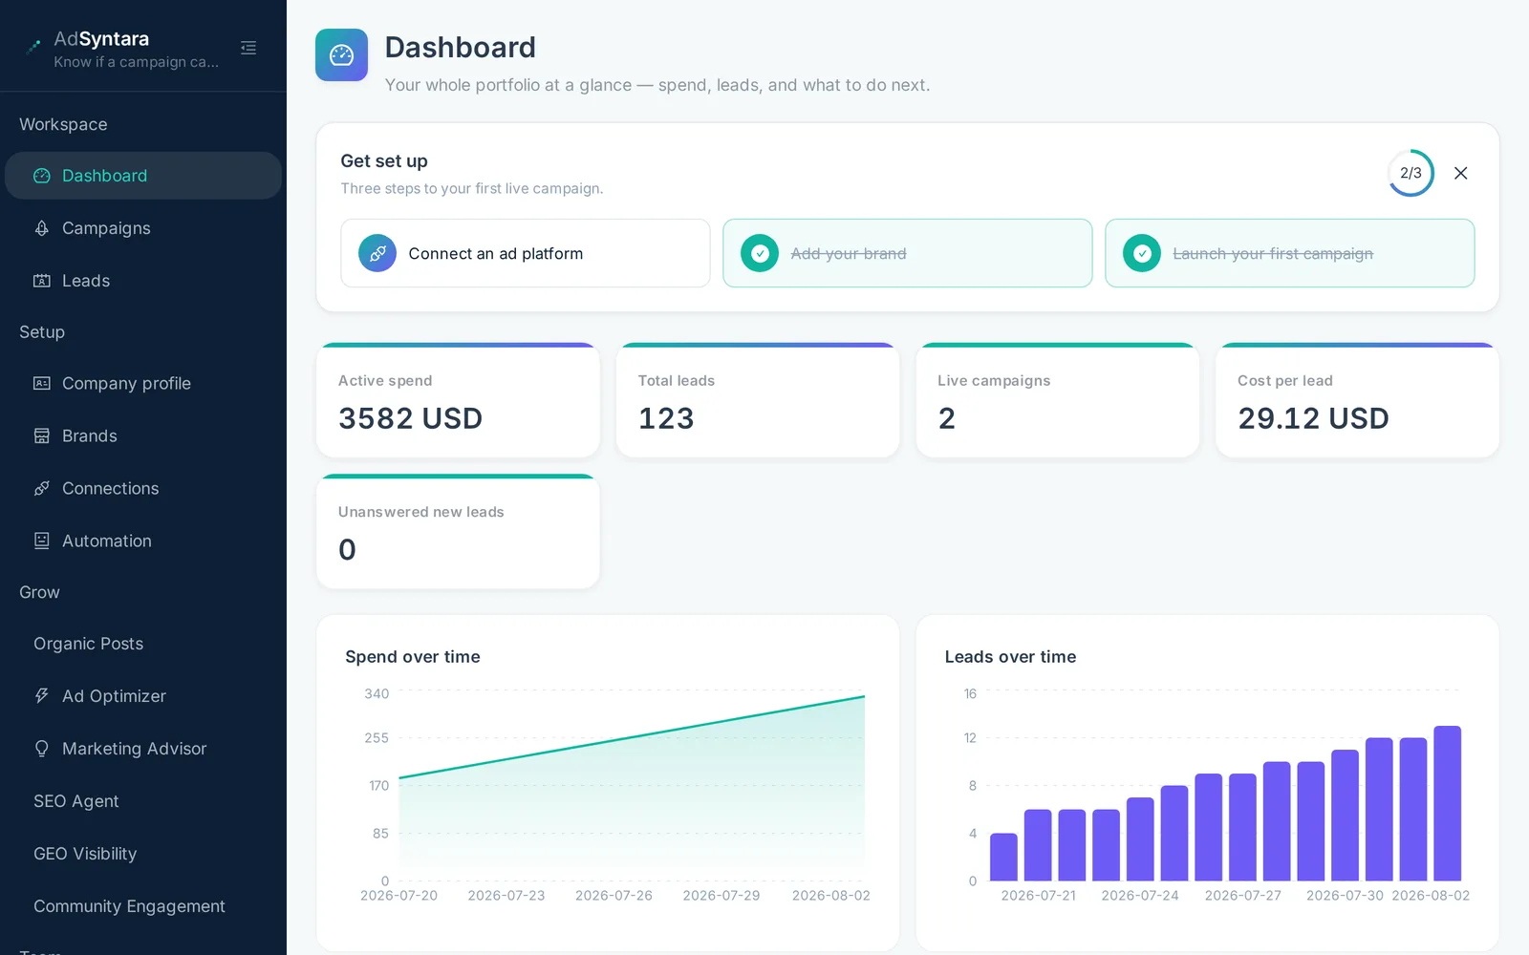Image resolution: width=1529 pixels, height=955 pixels.
Task: Select Connections in the Setup group
Action: click(143, 488)
